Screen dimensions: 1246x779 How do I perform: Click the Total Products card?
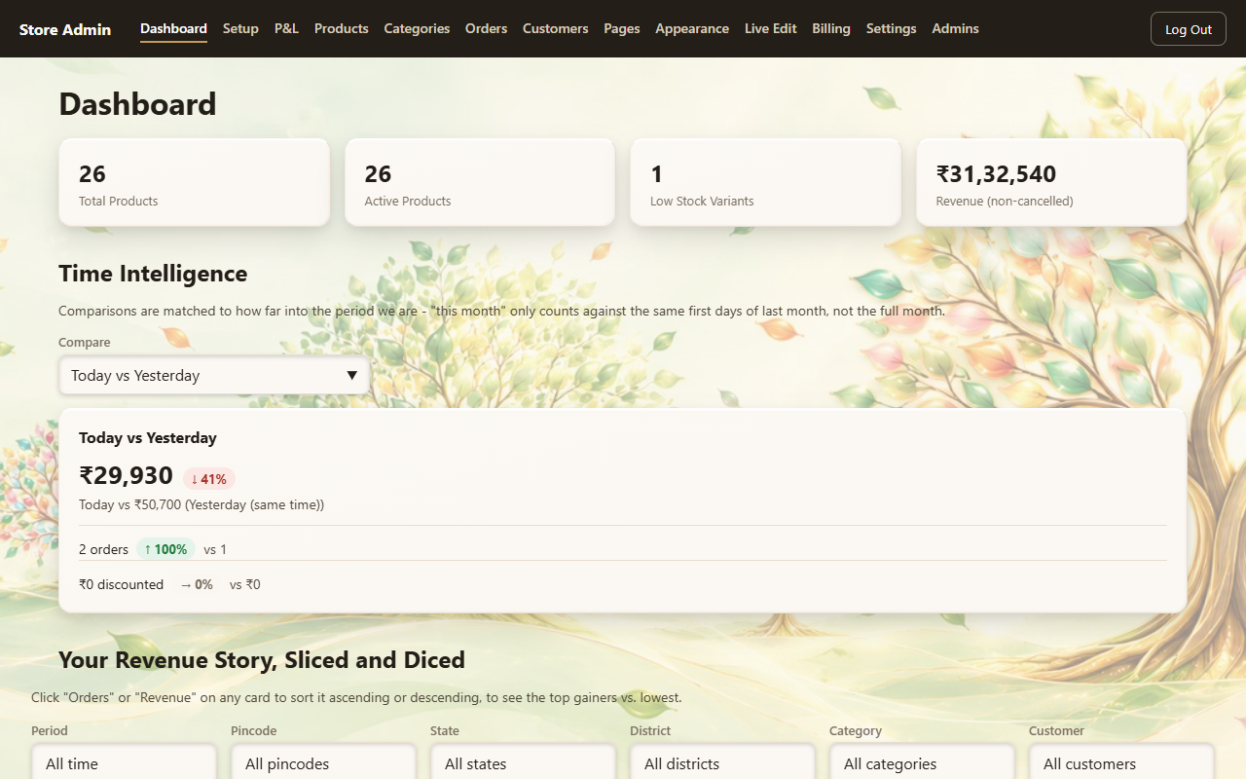[x=195, y=182]
